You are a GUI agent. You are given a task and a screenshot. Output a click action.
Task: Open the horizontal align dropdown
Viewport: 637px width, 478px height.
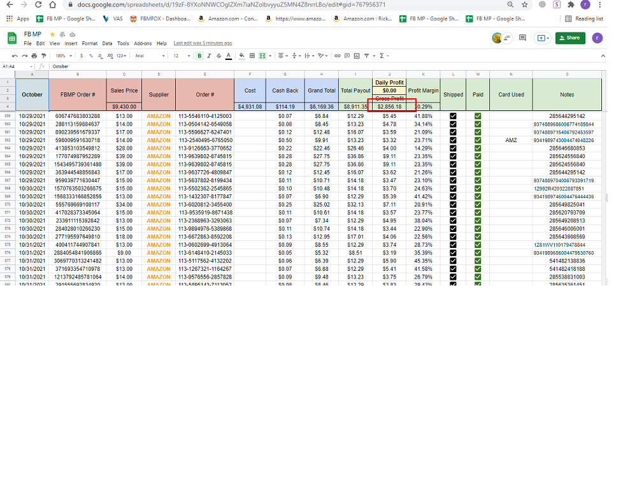point(283,55)
